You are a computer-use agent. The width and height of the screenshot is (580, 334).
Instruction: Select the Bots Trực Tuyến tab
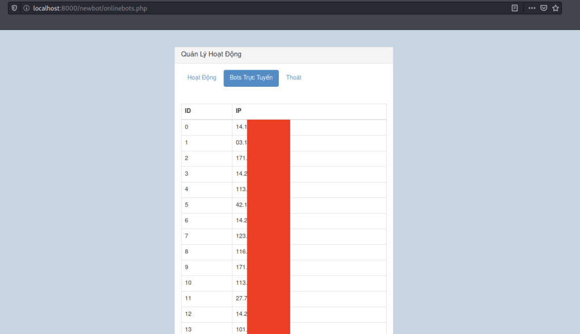[251, 78]
